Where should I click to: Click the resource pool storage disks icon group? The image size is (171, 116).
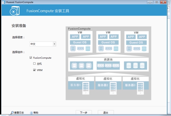click(x=136, y=66)
